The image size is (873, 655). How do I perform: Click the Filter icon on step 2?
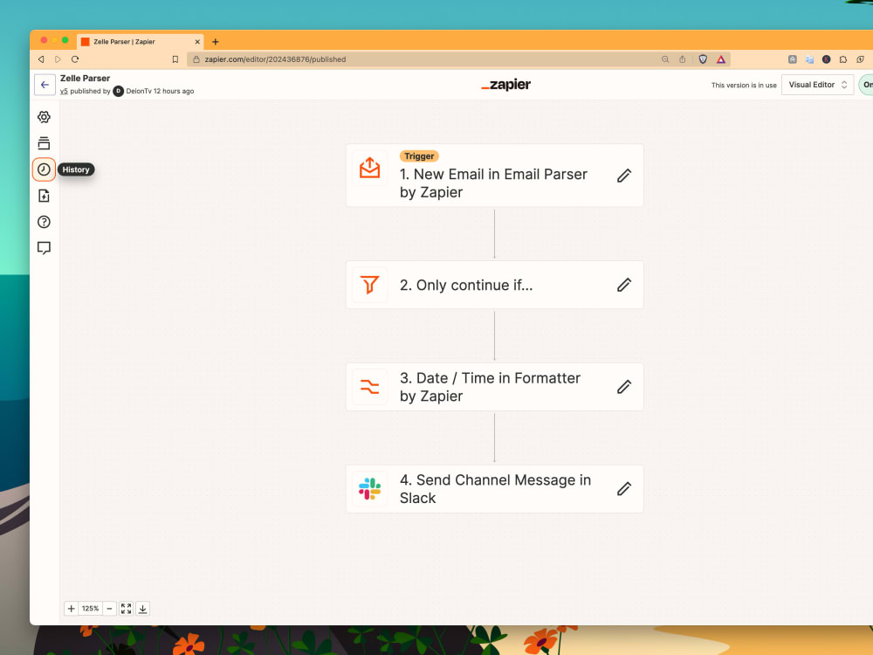pyautogui.click(x=369, y=285)
